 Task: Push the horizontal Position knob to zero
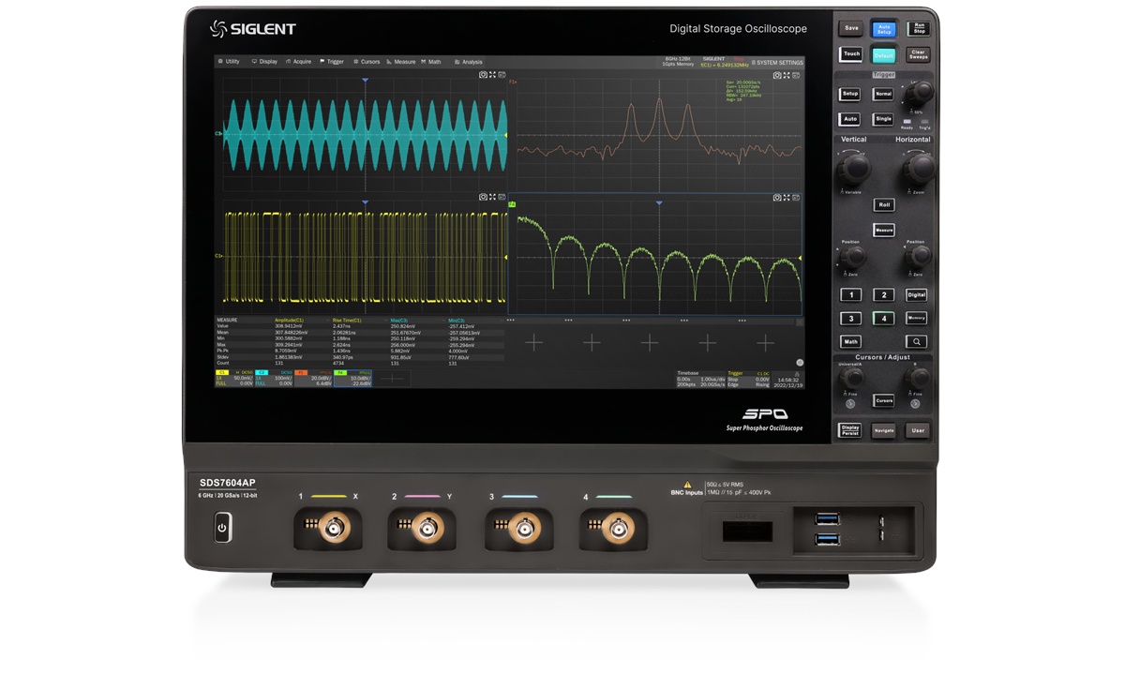[x=919, y=256]
